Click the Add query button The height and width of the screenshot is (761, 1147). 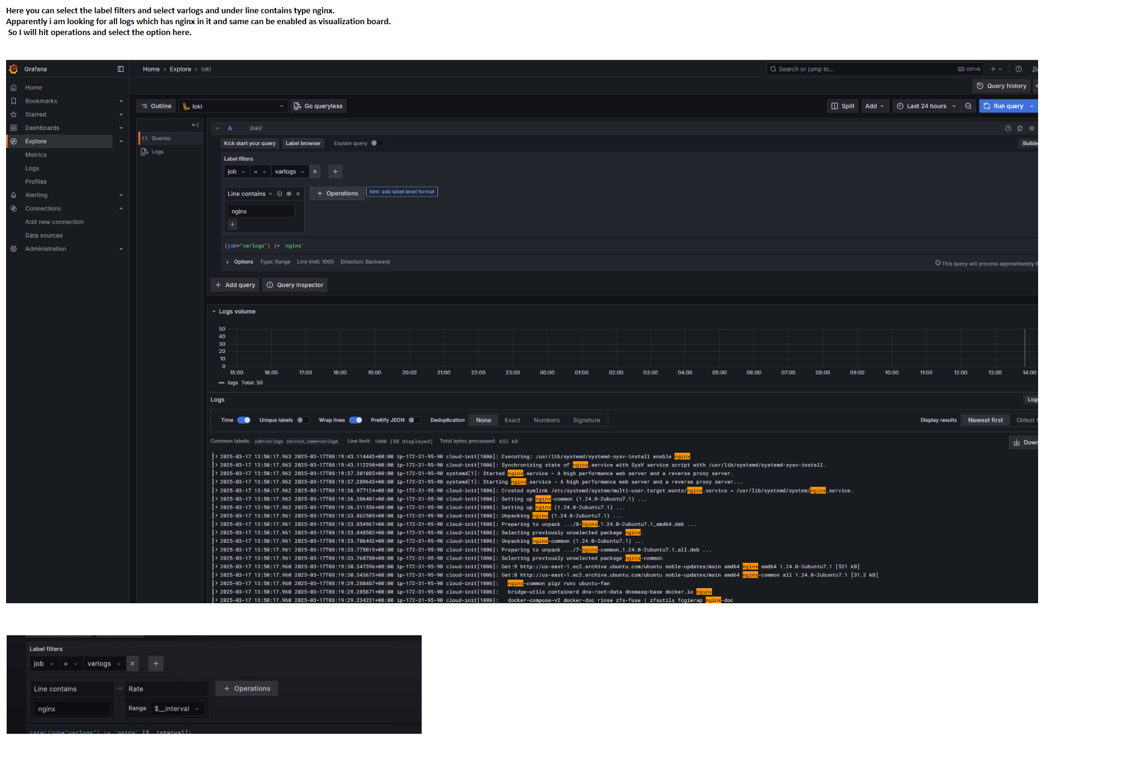click(235, 285)
